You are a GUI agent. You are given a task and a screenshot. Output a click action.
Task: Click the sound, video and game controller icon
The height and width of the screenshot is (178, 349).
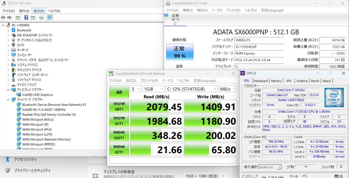click(x=13, y=60)
